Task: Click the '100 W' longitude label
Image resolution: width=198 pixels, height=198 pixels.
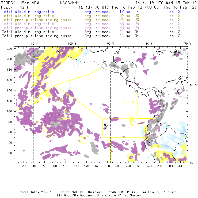Action: [72, 44]
